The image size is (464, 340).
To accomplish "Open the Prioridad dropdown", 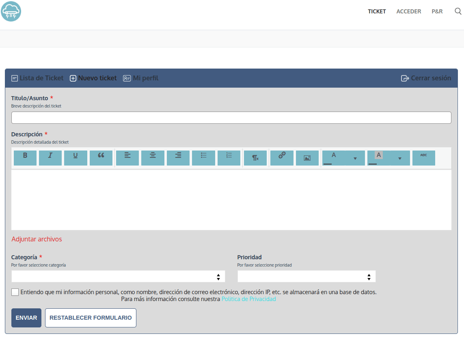I will coord(306,277).
